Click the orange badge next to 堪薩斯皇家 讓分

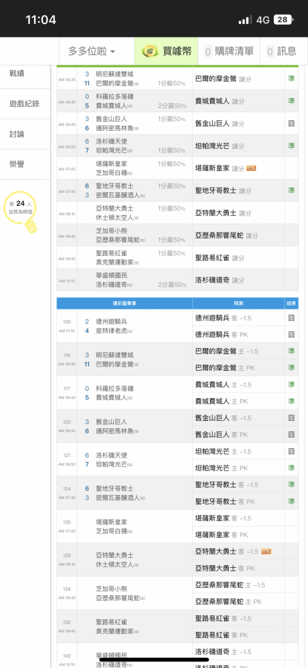pyautogui.click(x=251, y=168)
